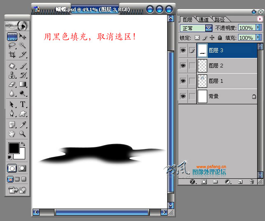Hide the 背景 layer eye icon
Image resolution: width=265 pixels, height=221 pixels.
(x=183, y=96)
